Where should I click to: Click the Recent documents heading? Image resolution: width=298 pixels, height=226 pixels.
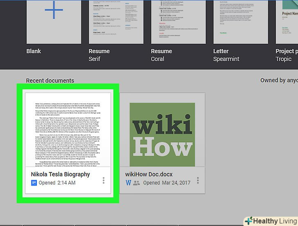(50, 81)
